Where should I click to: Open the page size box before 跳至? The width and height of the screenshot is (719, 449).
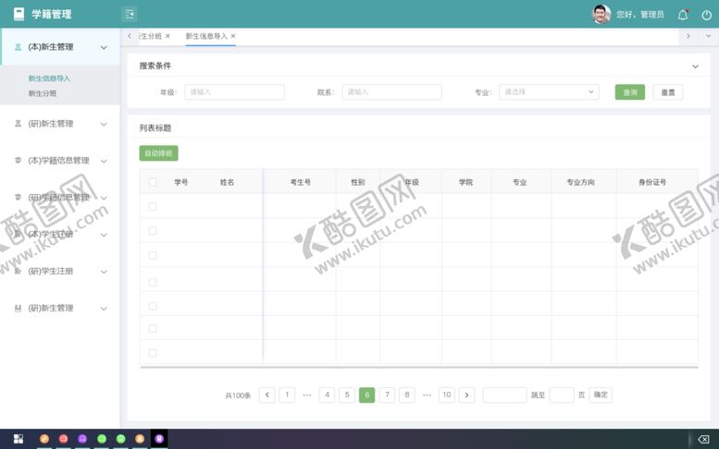click(504, 394)
